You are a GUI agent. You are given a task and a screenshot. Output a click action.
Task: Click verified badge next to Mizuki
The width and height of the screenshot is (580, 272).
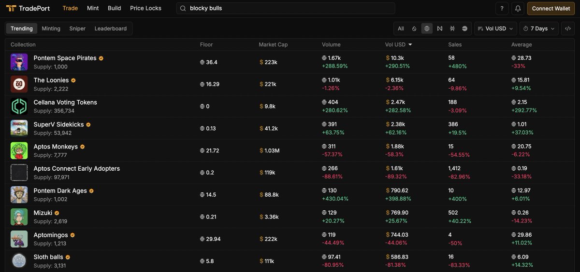(57, 213)
